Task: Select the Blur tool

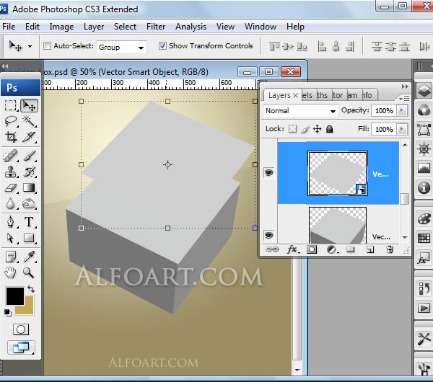Action: click(11, 204)
